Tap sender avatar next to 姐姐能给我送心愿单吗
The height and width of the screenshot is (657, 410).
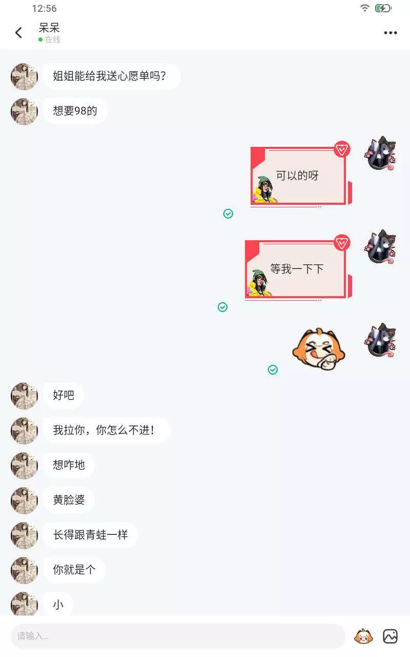click(24, 77)
